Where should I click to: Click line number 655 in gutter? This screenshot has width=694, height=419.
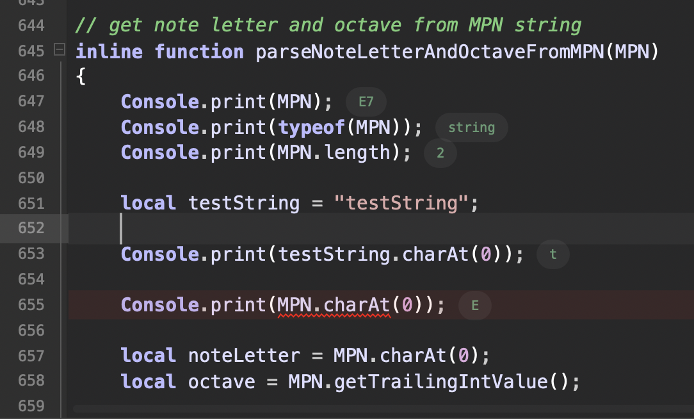31,305
